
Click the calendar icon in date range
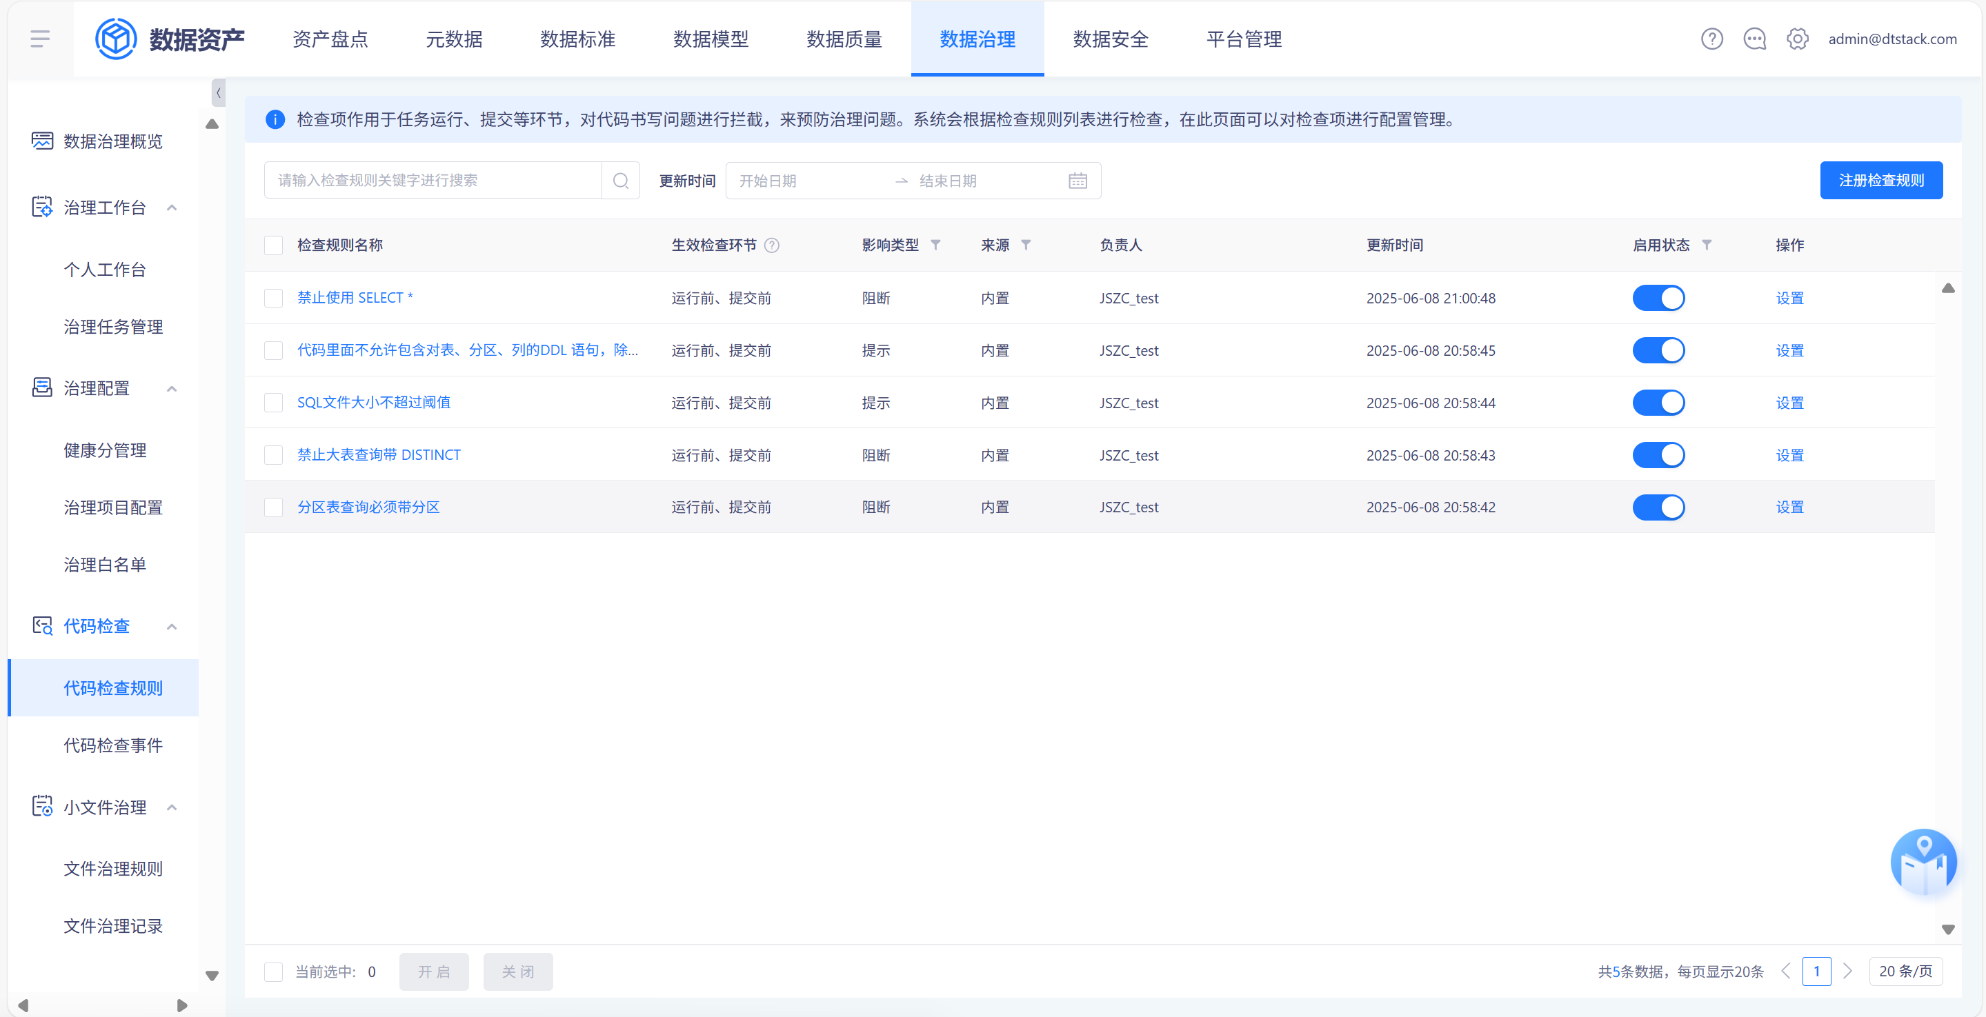point(1078,180)
